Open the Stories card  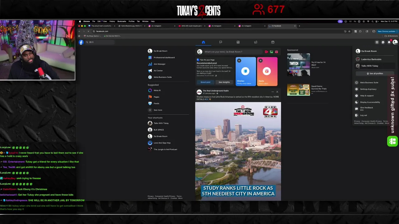click(x=246, y=72)
